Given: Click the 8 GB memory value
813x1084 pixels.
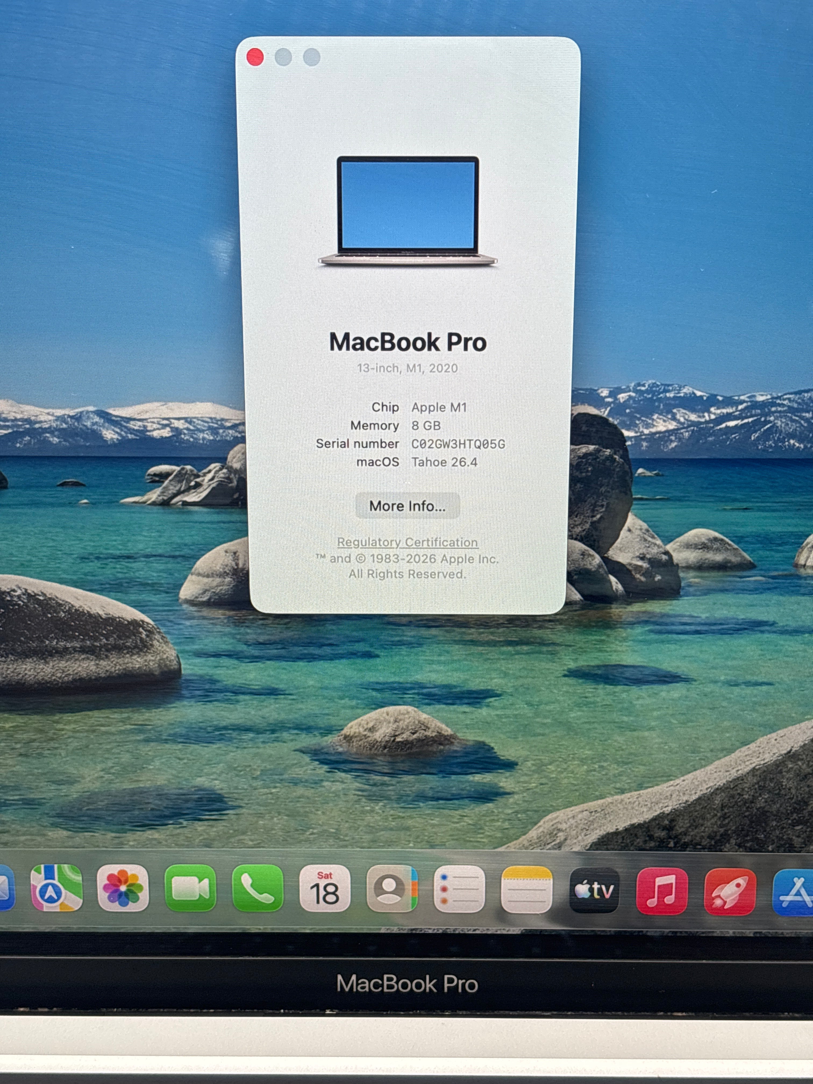Looking at the screenshot, I should click(x=426, y=425).
